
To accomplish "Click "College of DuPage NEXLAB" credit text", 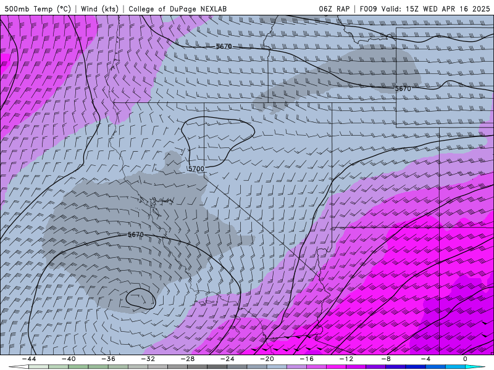I will click(177, 9).
